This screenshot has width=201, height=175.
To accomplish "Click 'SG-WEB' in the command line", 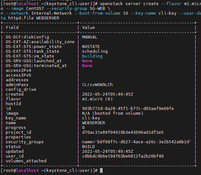I will (97, 9).
